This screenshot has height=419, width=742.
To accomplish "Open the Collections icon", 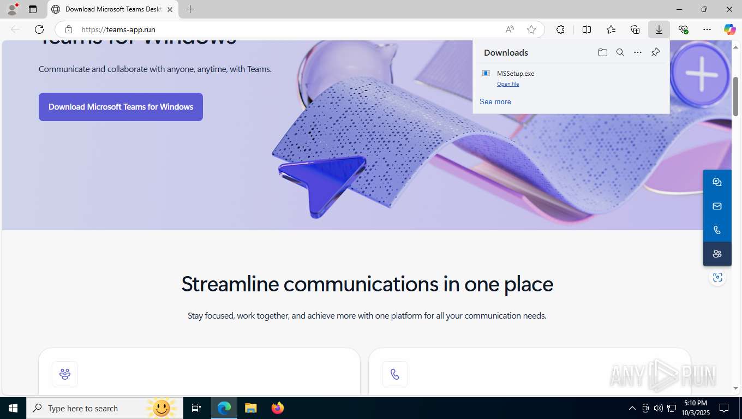I will [x=635, y=29].
